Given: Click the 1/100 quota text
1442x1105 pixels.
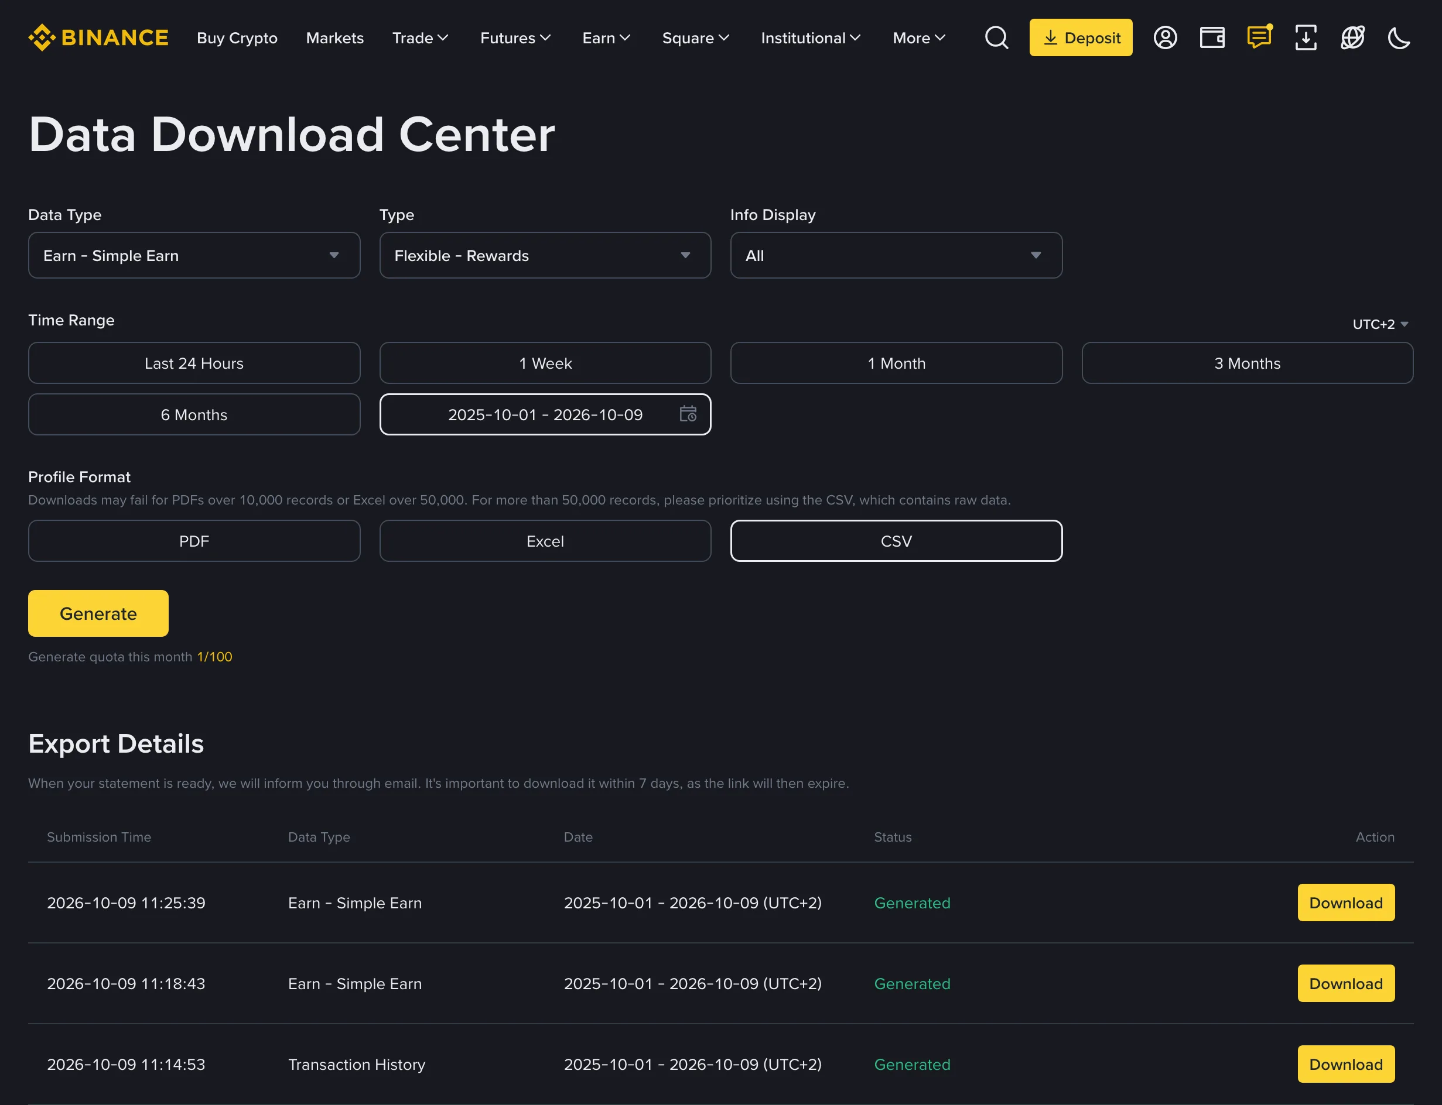Looking at the screenshot, I should pyautogui.click(x=214, y=657).
